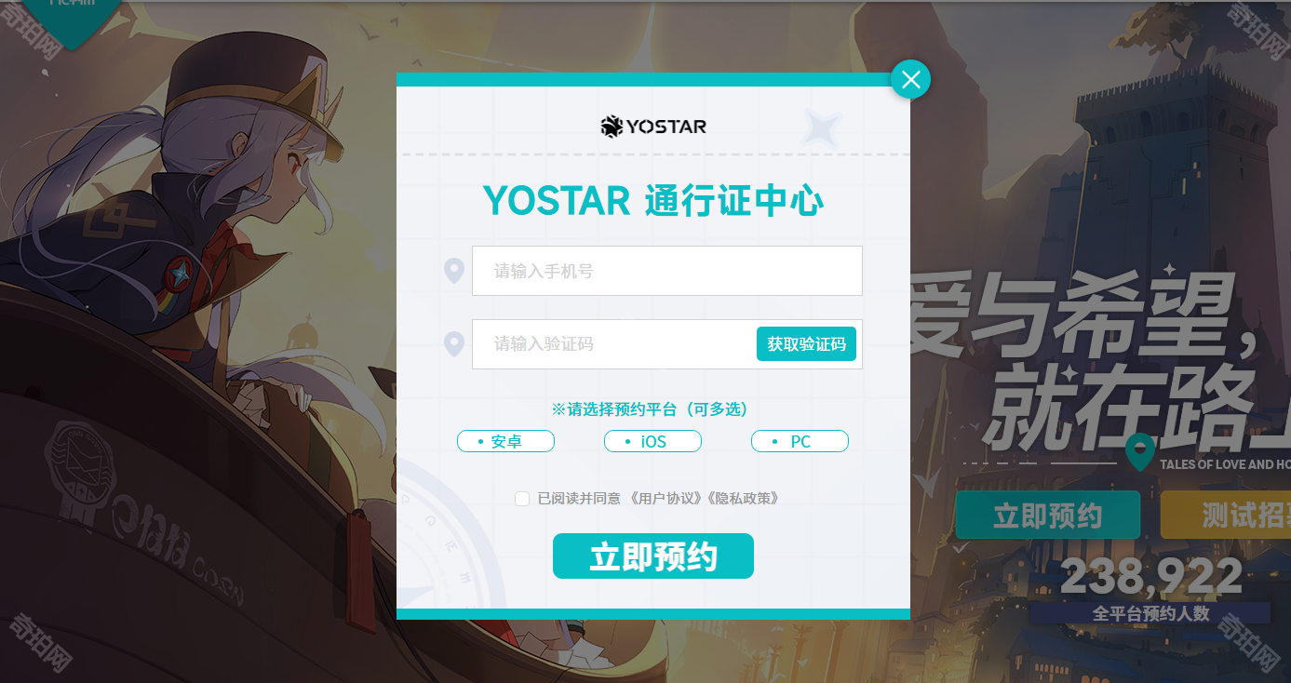Click the pin icon beside phone number field
This screenshot has height=683, width=1291.
click(x=453, y=271)
